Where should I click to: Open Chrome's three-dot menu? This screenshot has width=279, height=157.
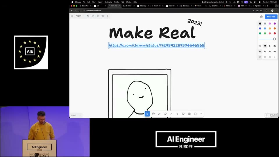point(276,10)
